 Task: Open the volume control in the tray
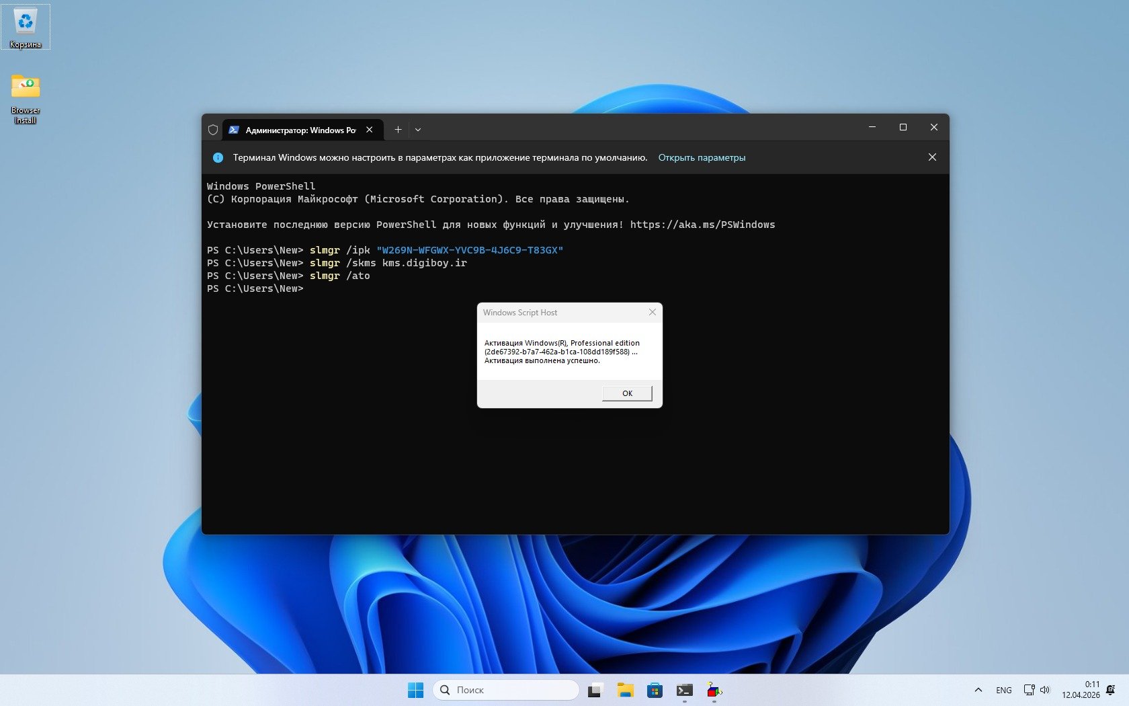[x=1045, y=690]
